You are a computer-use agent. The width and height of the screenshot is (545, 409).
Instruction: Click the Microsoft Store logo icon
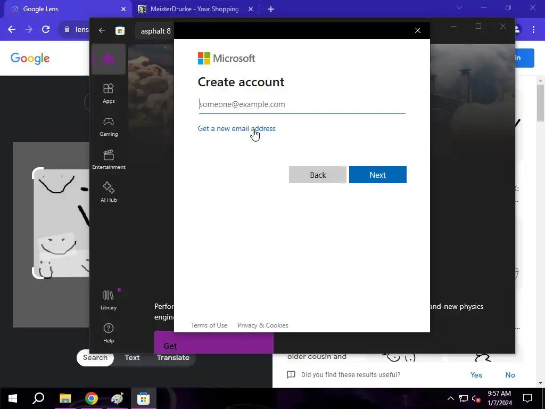click(x=120, y=30)
